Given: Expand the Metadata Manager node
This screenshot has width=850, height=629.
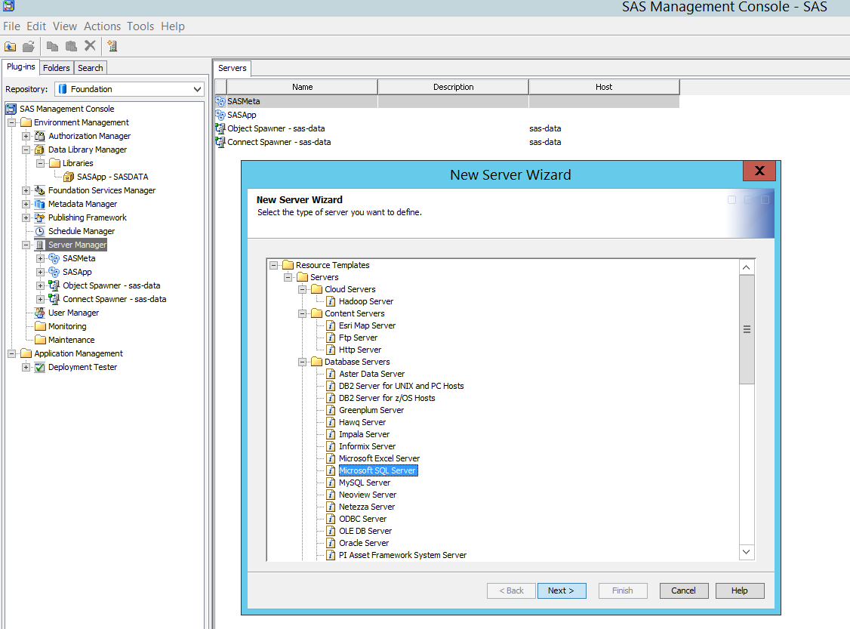Looking at the screenshot, I should 26,205.
